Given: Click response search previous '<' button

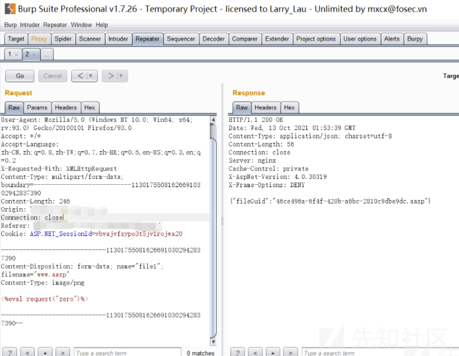Looking at the screenshot, I should (x=255, y=353).
